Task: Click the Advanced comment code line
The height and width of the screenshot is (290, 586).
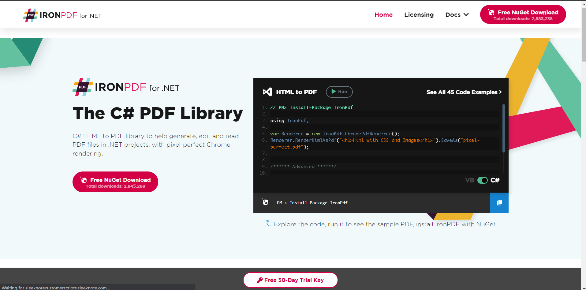Action: (303, 167)
